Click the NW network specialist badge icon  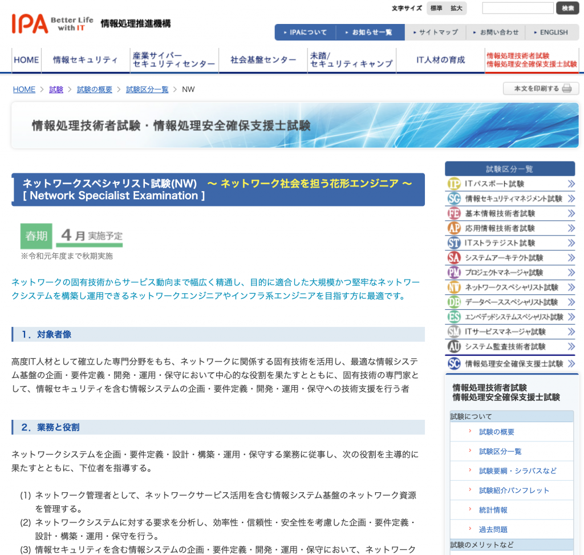[x=453, y=287]
